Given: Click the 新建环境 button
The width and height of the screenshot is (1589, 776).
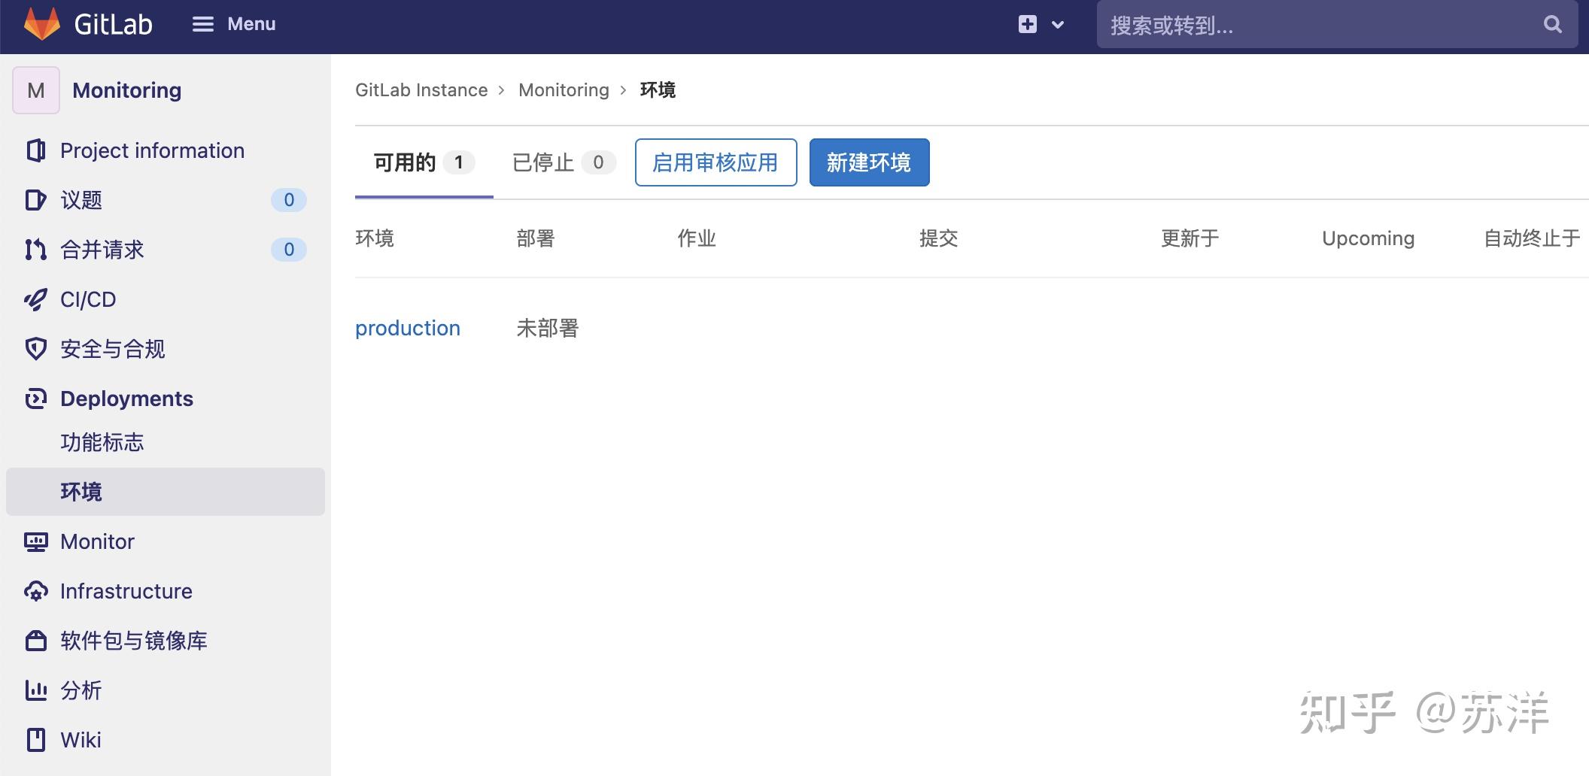Looking at the screenshot, I should 868,162.
